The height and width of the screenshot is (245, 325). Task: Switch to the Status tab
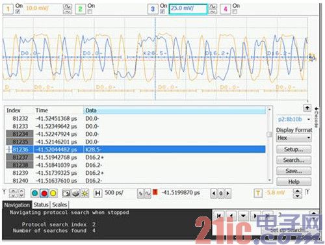(41, 205)
